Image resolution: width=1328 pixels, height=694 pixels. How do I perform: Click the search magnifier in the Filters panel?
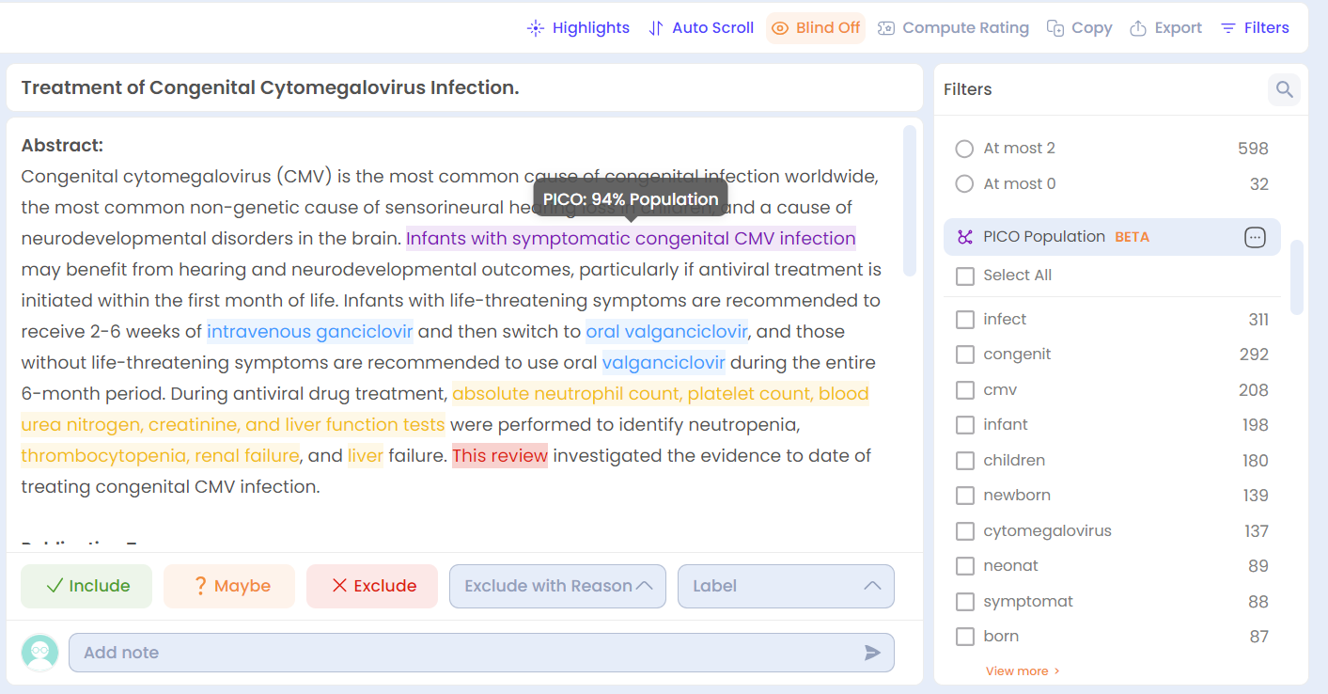click(1284, 89)
